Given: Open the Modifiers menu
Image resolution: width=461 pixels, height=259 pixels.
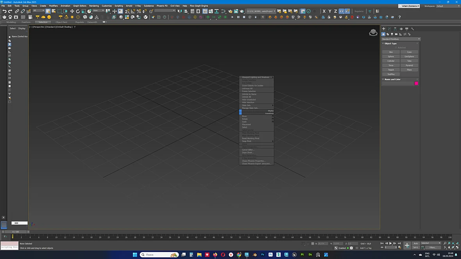Looking at the screenshot, I should 53,6.
